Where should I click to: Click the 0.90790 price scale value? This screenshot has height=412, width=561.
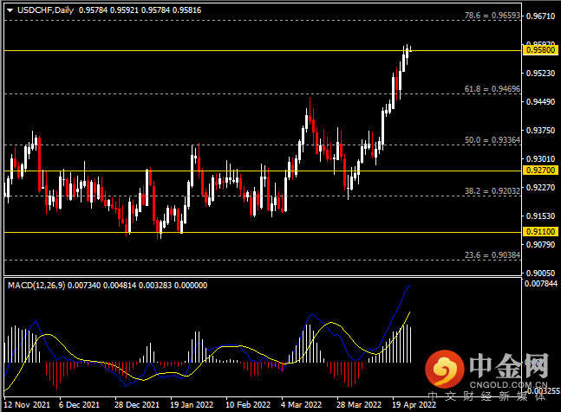tap(540, 245)
